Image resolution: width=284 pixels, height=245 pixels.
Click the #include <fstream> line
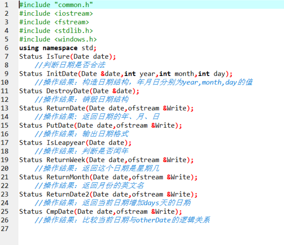click(x=54, y=22)
